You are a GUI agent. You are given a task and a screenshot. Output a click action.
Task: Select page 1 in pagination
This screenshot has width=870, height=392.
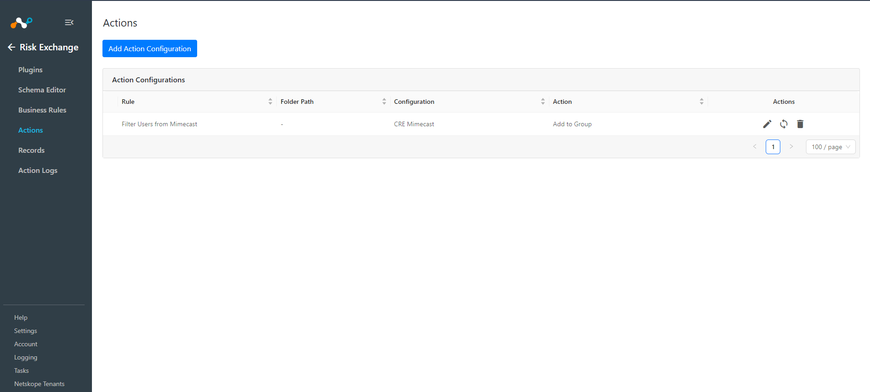pos(773,147)
